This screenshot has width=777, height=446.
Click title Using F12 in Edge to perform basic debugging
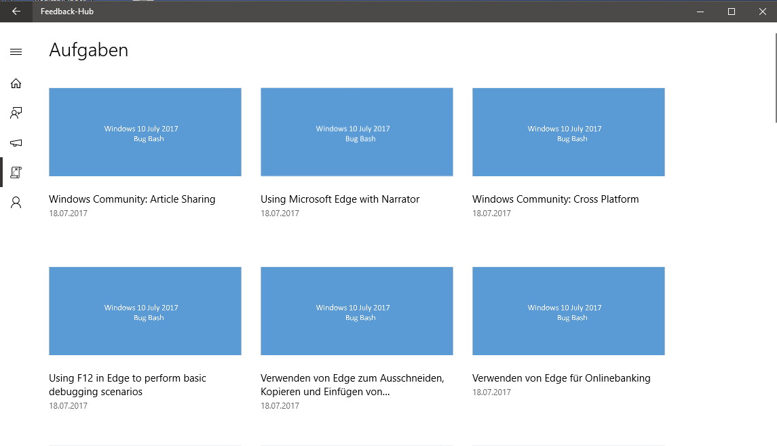click(x=128, y=384)
